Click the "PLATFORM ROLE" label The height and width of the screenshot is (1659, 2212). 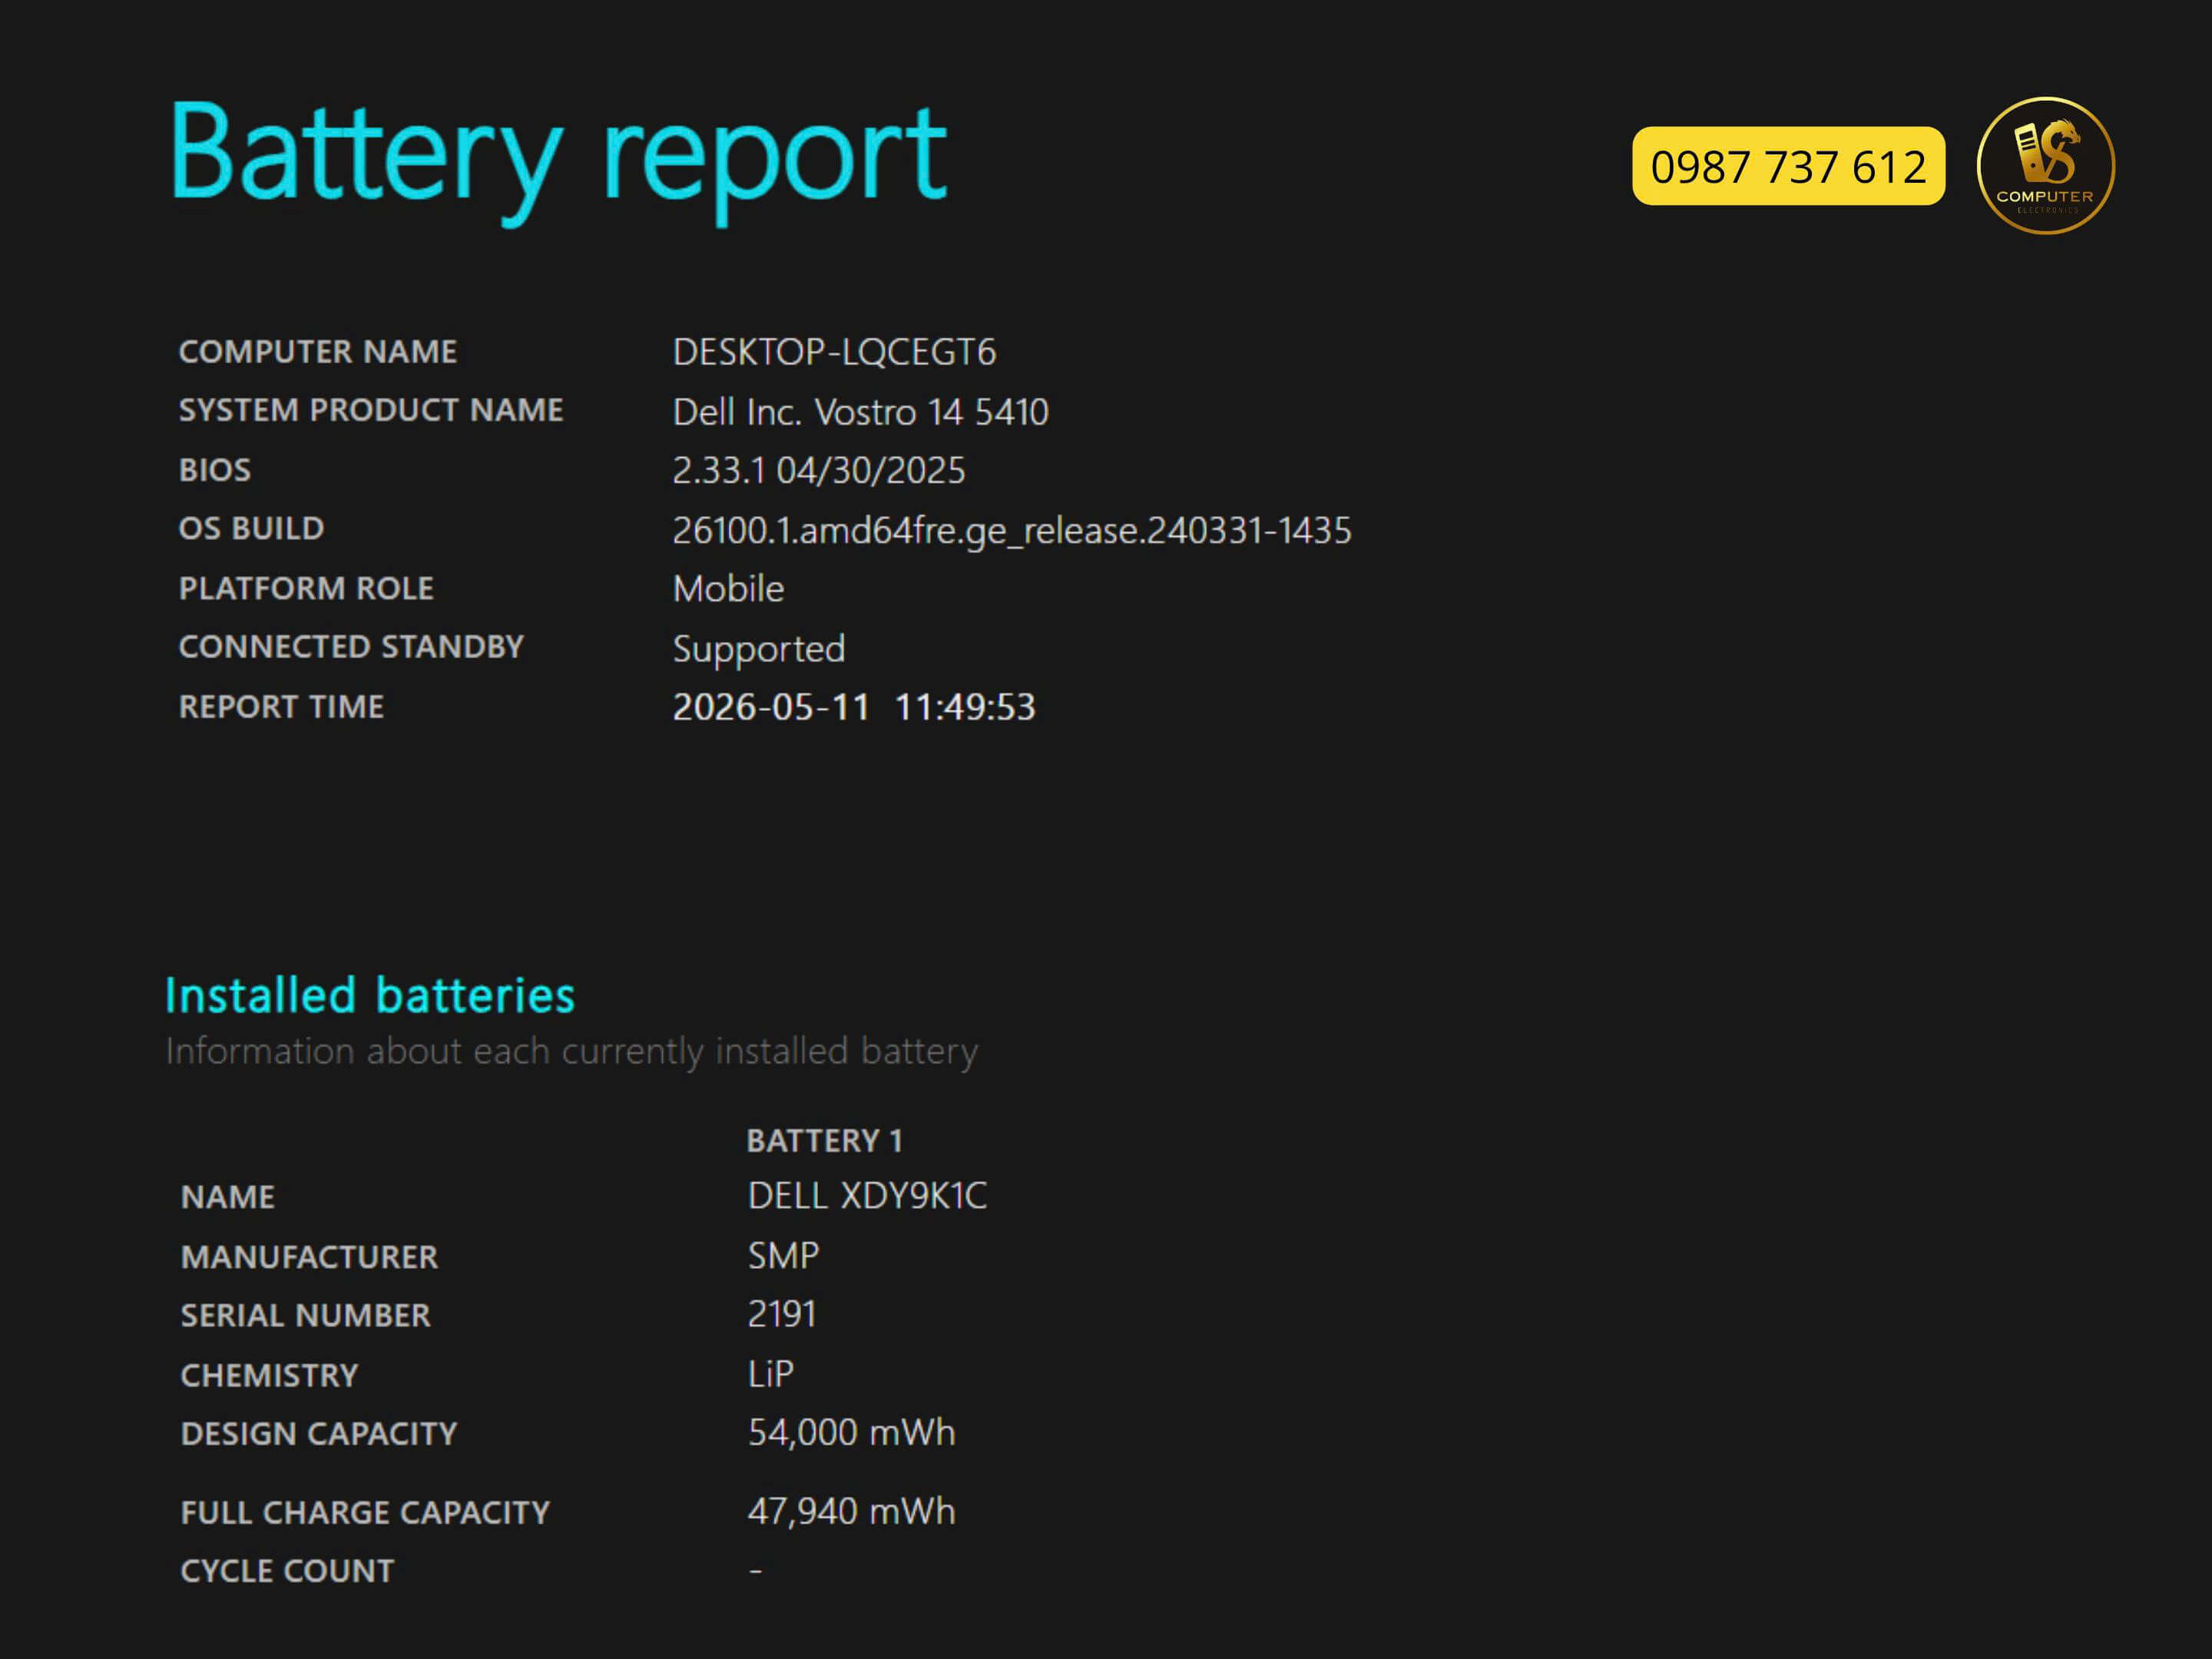coord(306,588)
